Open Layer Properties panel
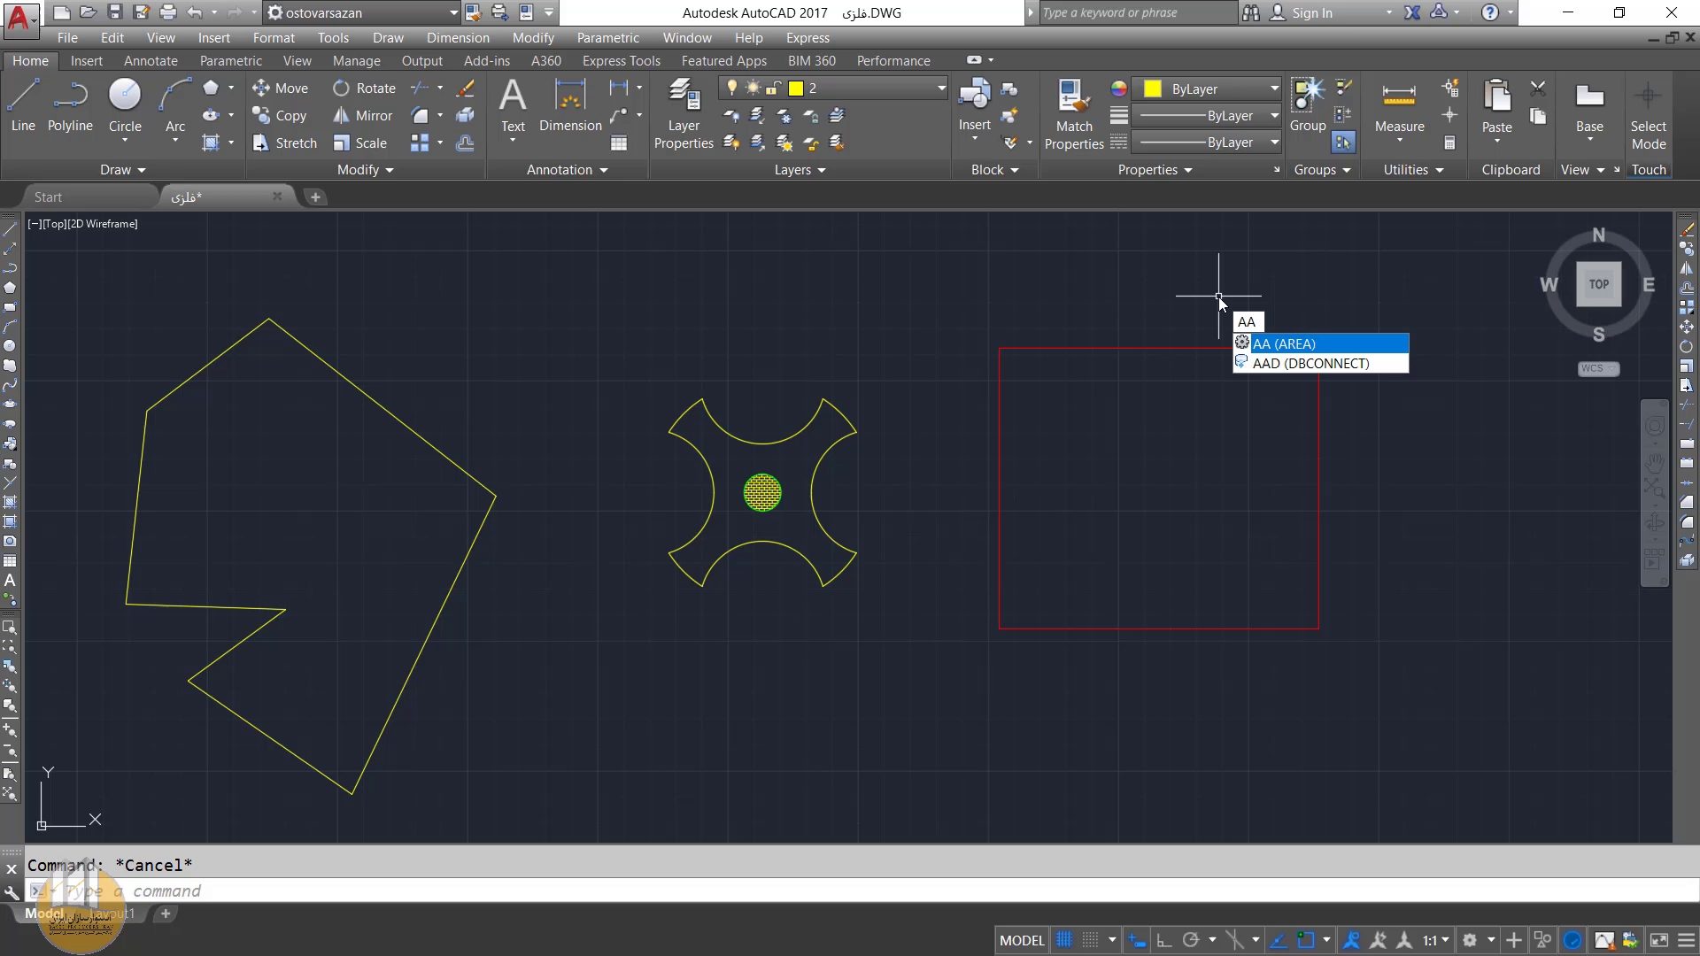The height and width of the screenshot is (956, 1700). [683, 113]
